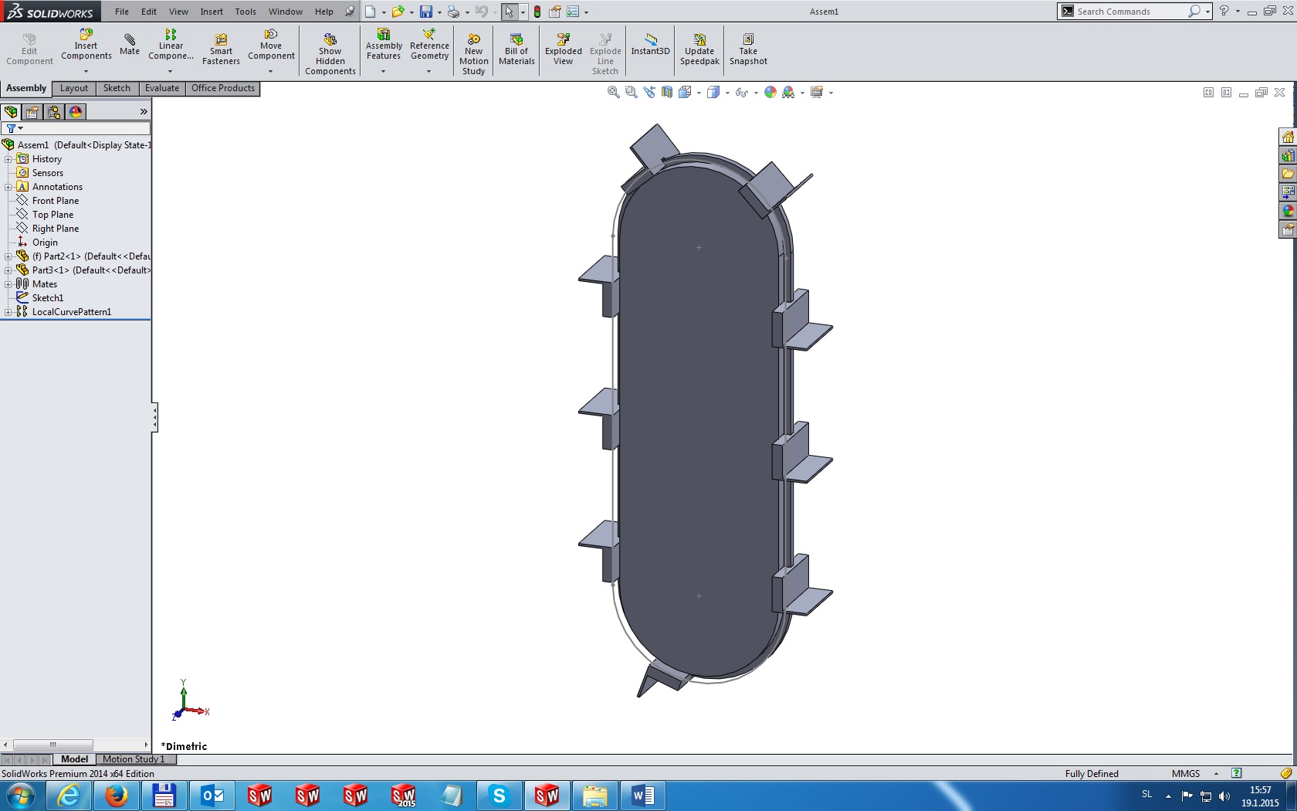
Task: Open Reference Geometry dropdown arrow
Action: 428,72
